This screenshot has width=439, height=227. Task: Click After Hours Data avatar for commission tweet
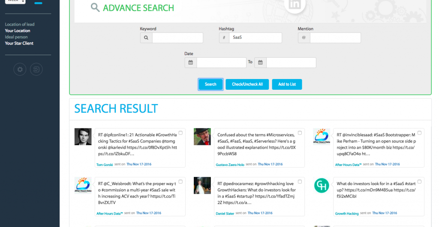coord(83,186)
